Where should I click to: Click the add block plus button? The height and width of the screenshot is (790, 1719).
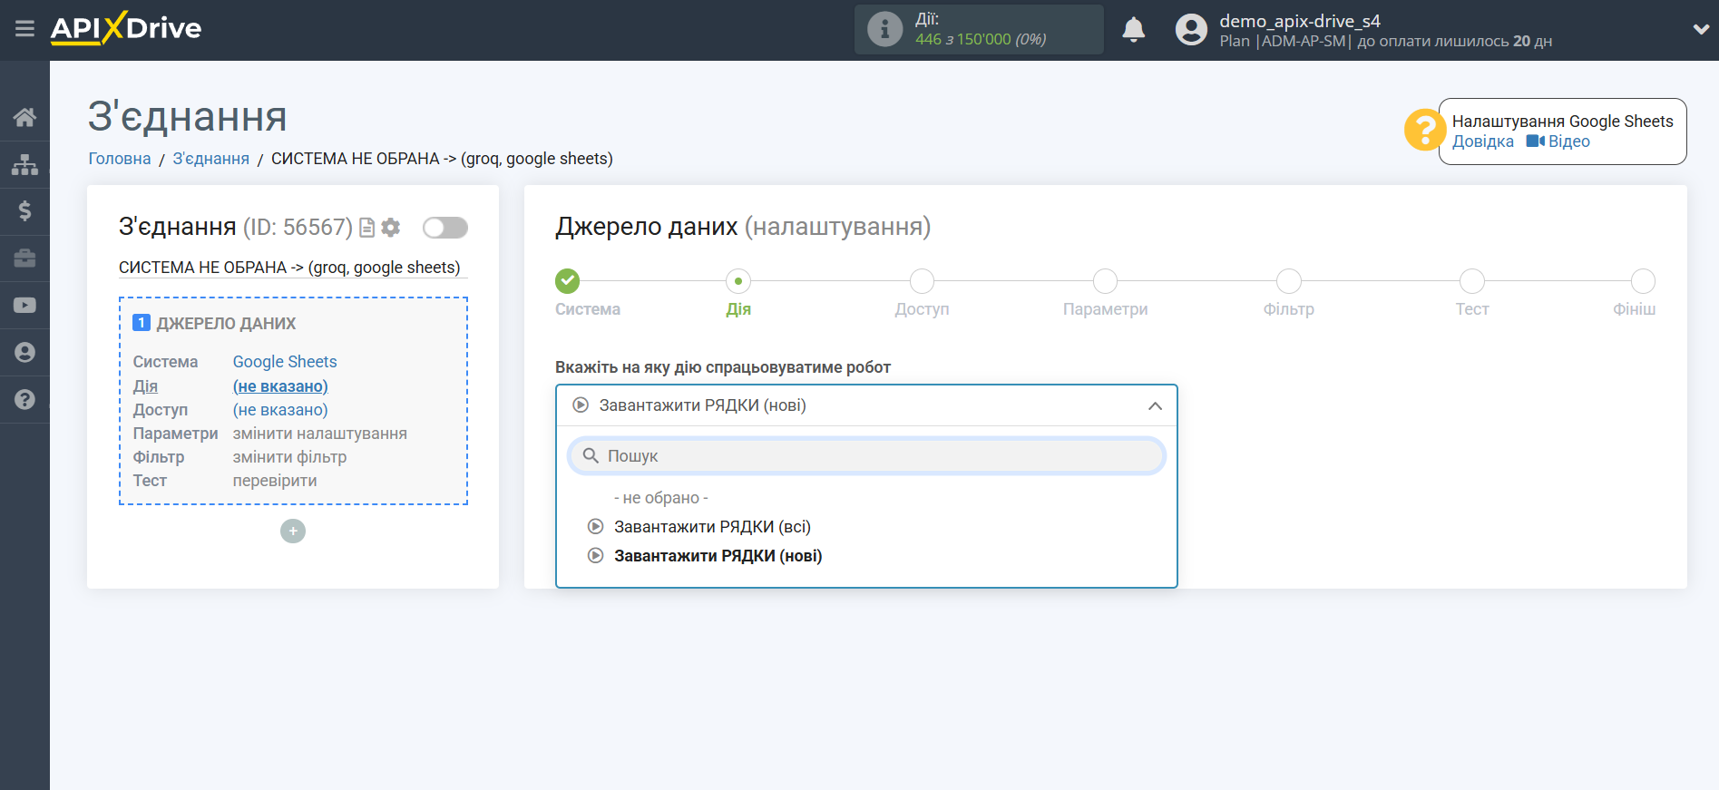[x=293, y=532]
